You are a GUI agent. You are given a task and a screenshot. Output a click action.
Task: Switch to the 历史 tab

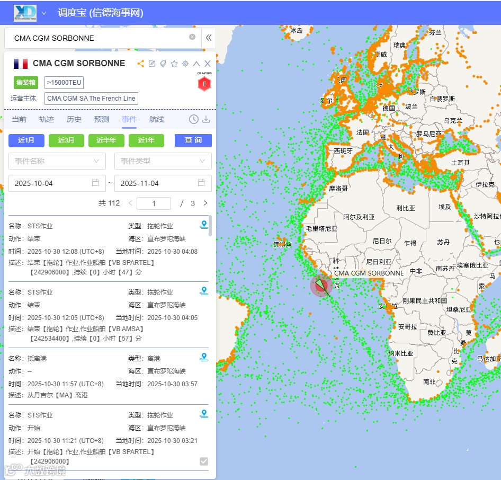pos(74,119)
